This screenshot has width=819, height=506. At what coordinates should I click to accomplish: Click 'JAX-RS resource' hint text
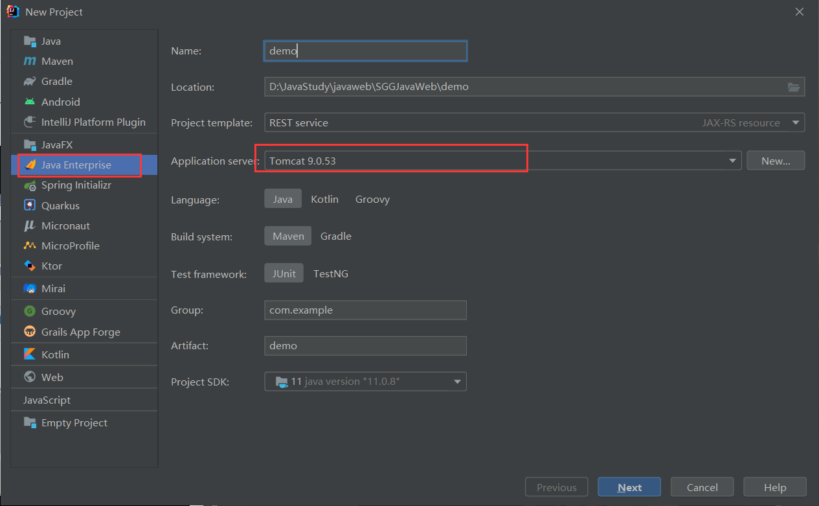click(x=741, y=122)
